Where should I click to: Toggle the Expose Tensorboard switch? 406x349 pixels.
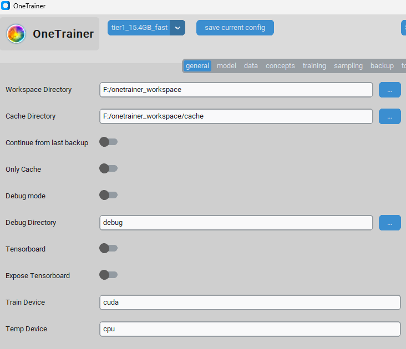pos(109,275)
